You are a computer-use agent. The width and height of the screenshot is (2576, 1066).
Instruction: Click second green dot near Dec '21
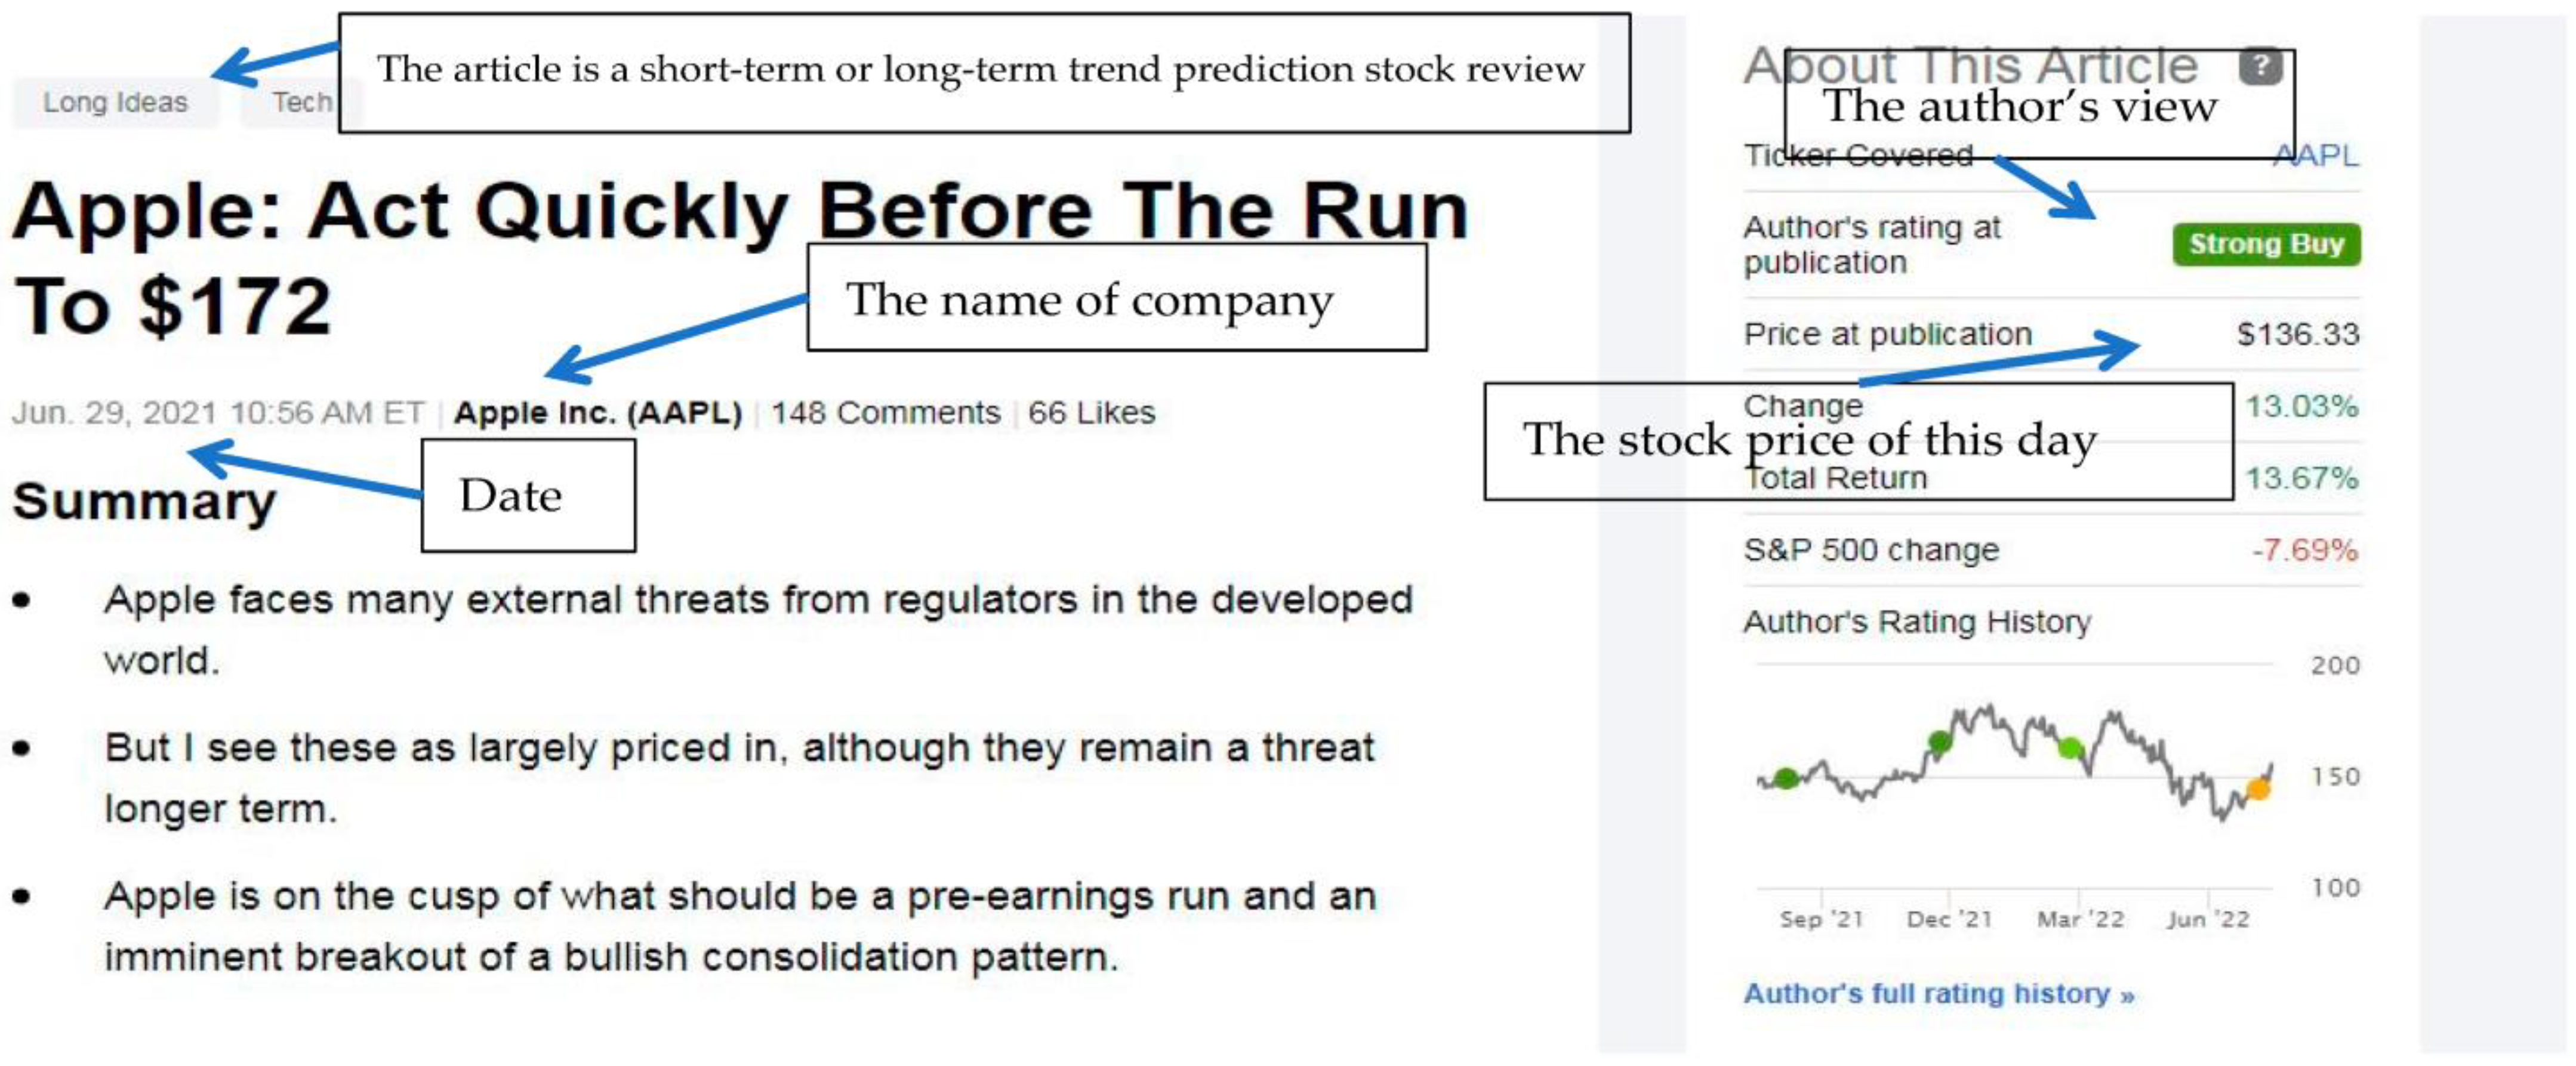click(x=1939, y=741)
